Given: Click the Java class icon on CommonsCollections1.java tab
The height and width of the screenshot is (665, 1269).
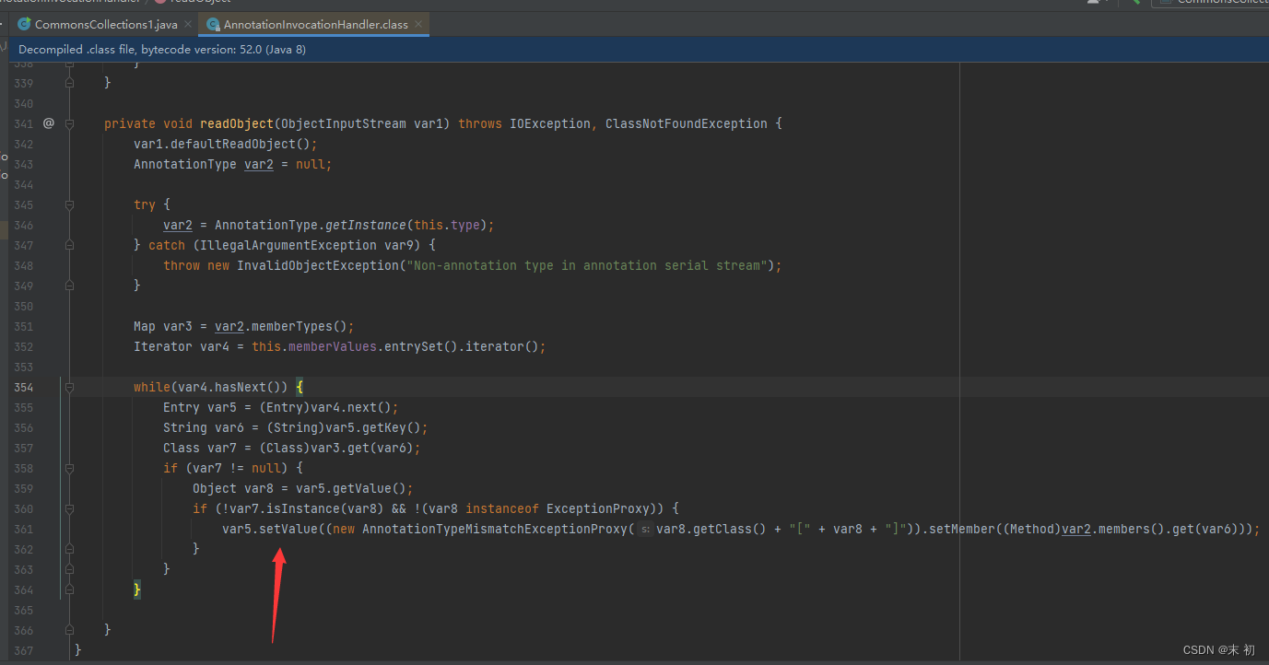Looking at the screenshot, I should pos(25,25).
